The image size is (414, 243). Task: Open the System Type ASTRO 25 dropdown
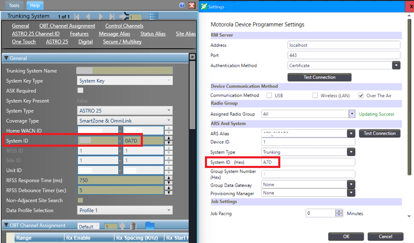125,111
